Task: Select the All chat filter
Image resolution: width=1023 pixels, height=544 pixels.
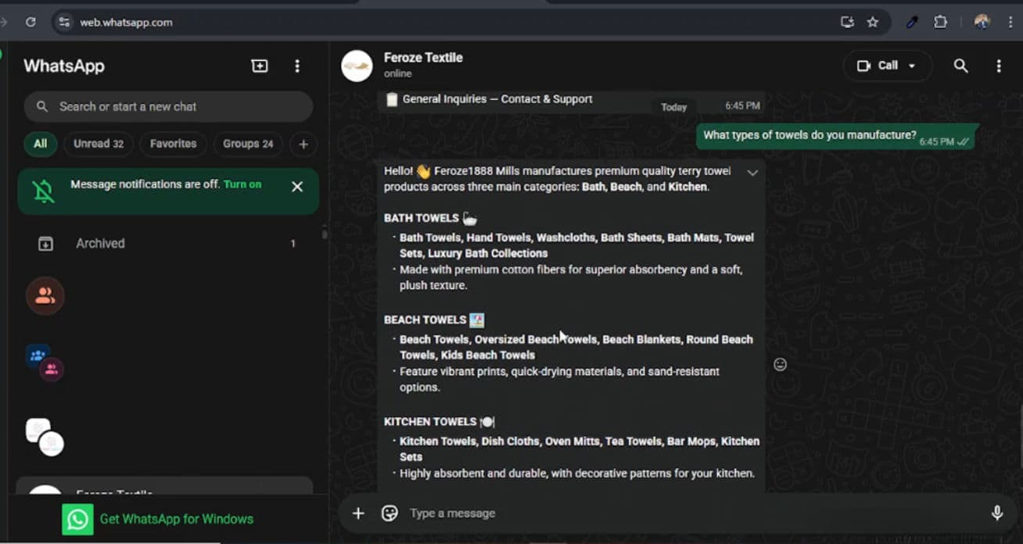Action: click(x=40, y=144)
